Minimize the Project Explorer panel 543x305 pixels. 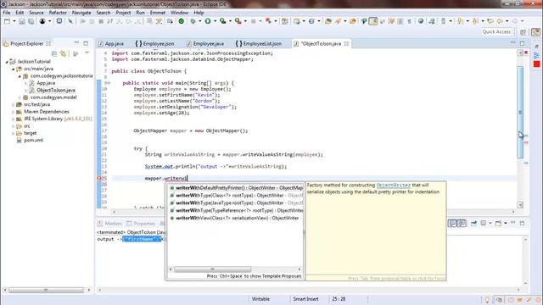(x=76, y=43)
